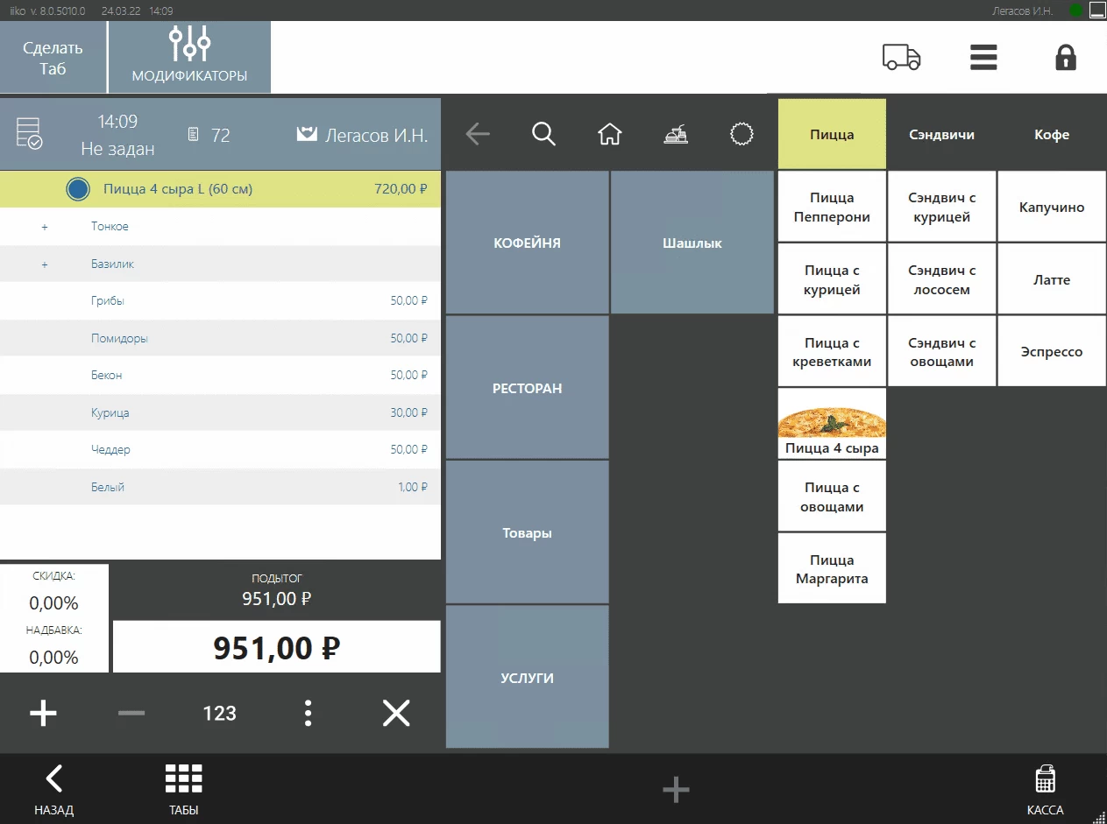Increase quantity with the plus button
The width and height of the screenshot is (1107, 824).
coord(43,713)
